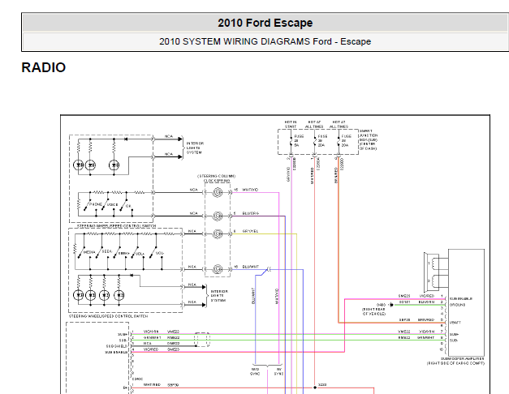The height and width of the screenshot is (394, 509).
Task: Select the top clockspring coil symbol at pin 15
Action: point(218,192)
